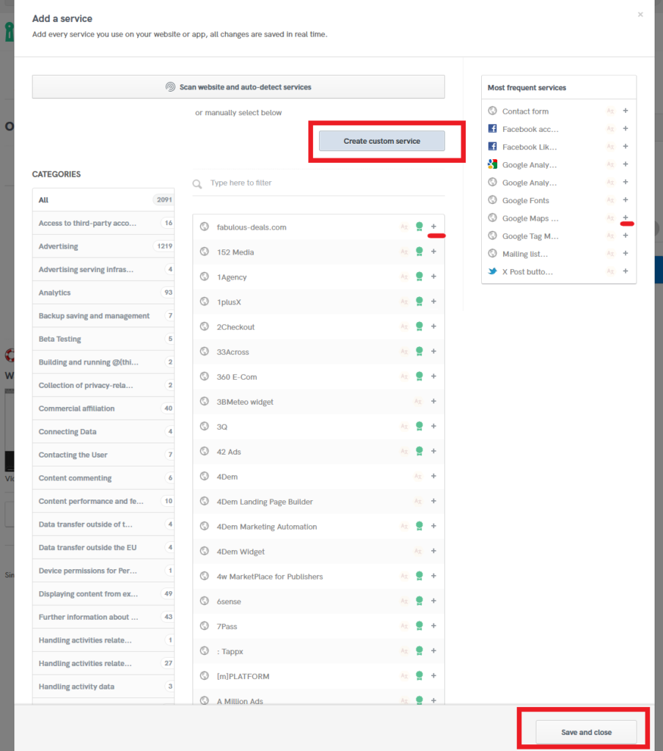Click Scan website and auto-detect services
663x751 pixels.
[x=238, y=87]
